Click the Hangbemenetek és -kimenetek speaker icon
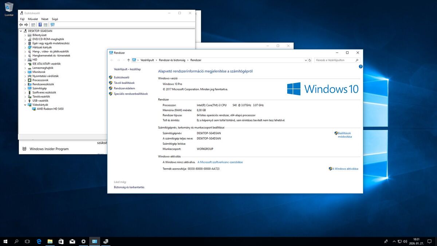The height and width of the screenshot is (246, 437). 29,56
